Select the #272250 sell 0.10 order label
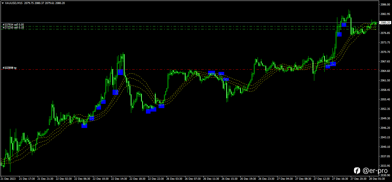The image size is (392, 182). coord(14,28)
